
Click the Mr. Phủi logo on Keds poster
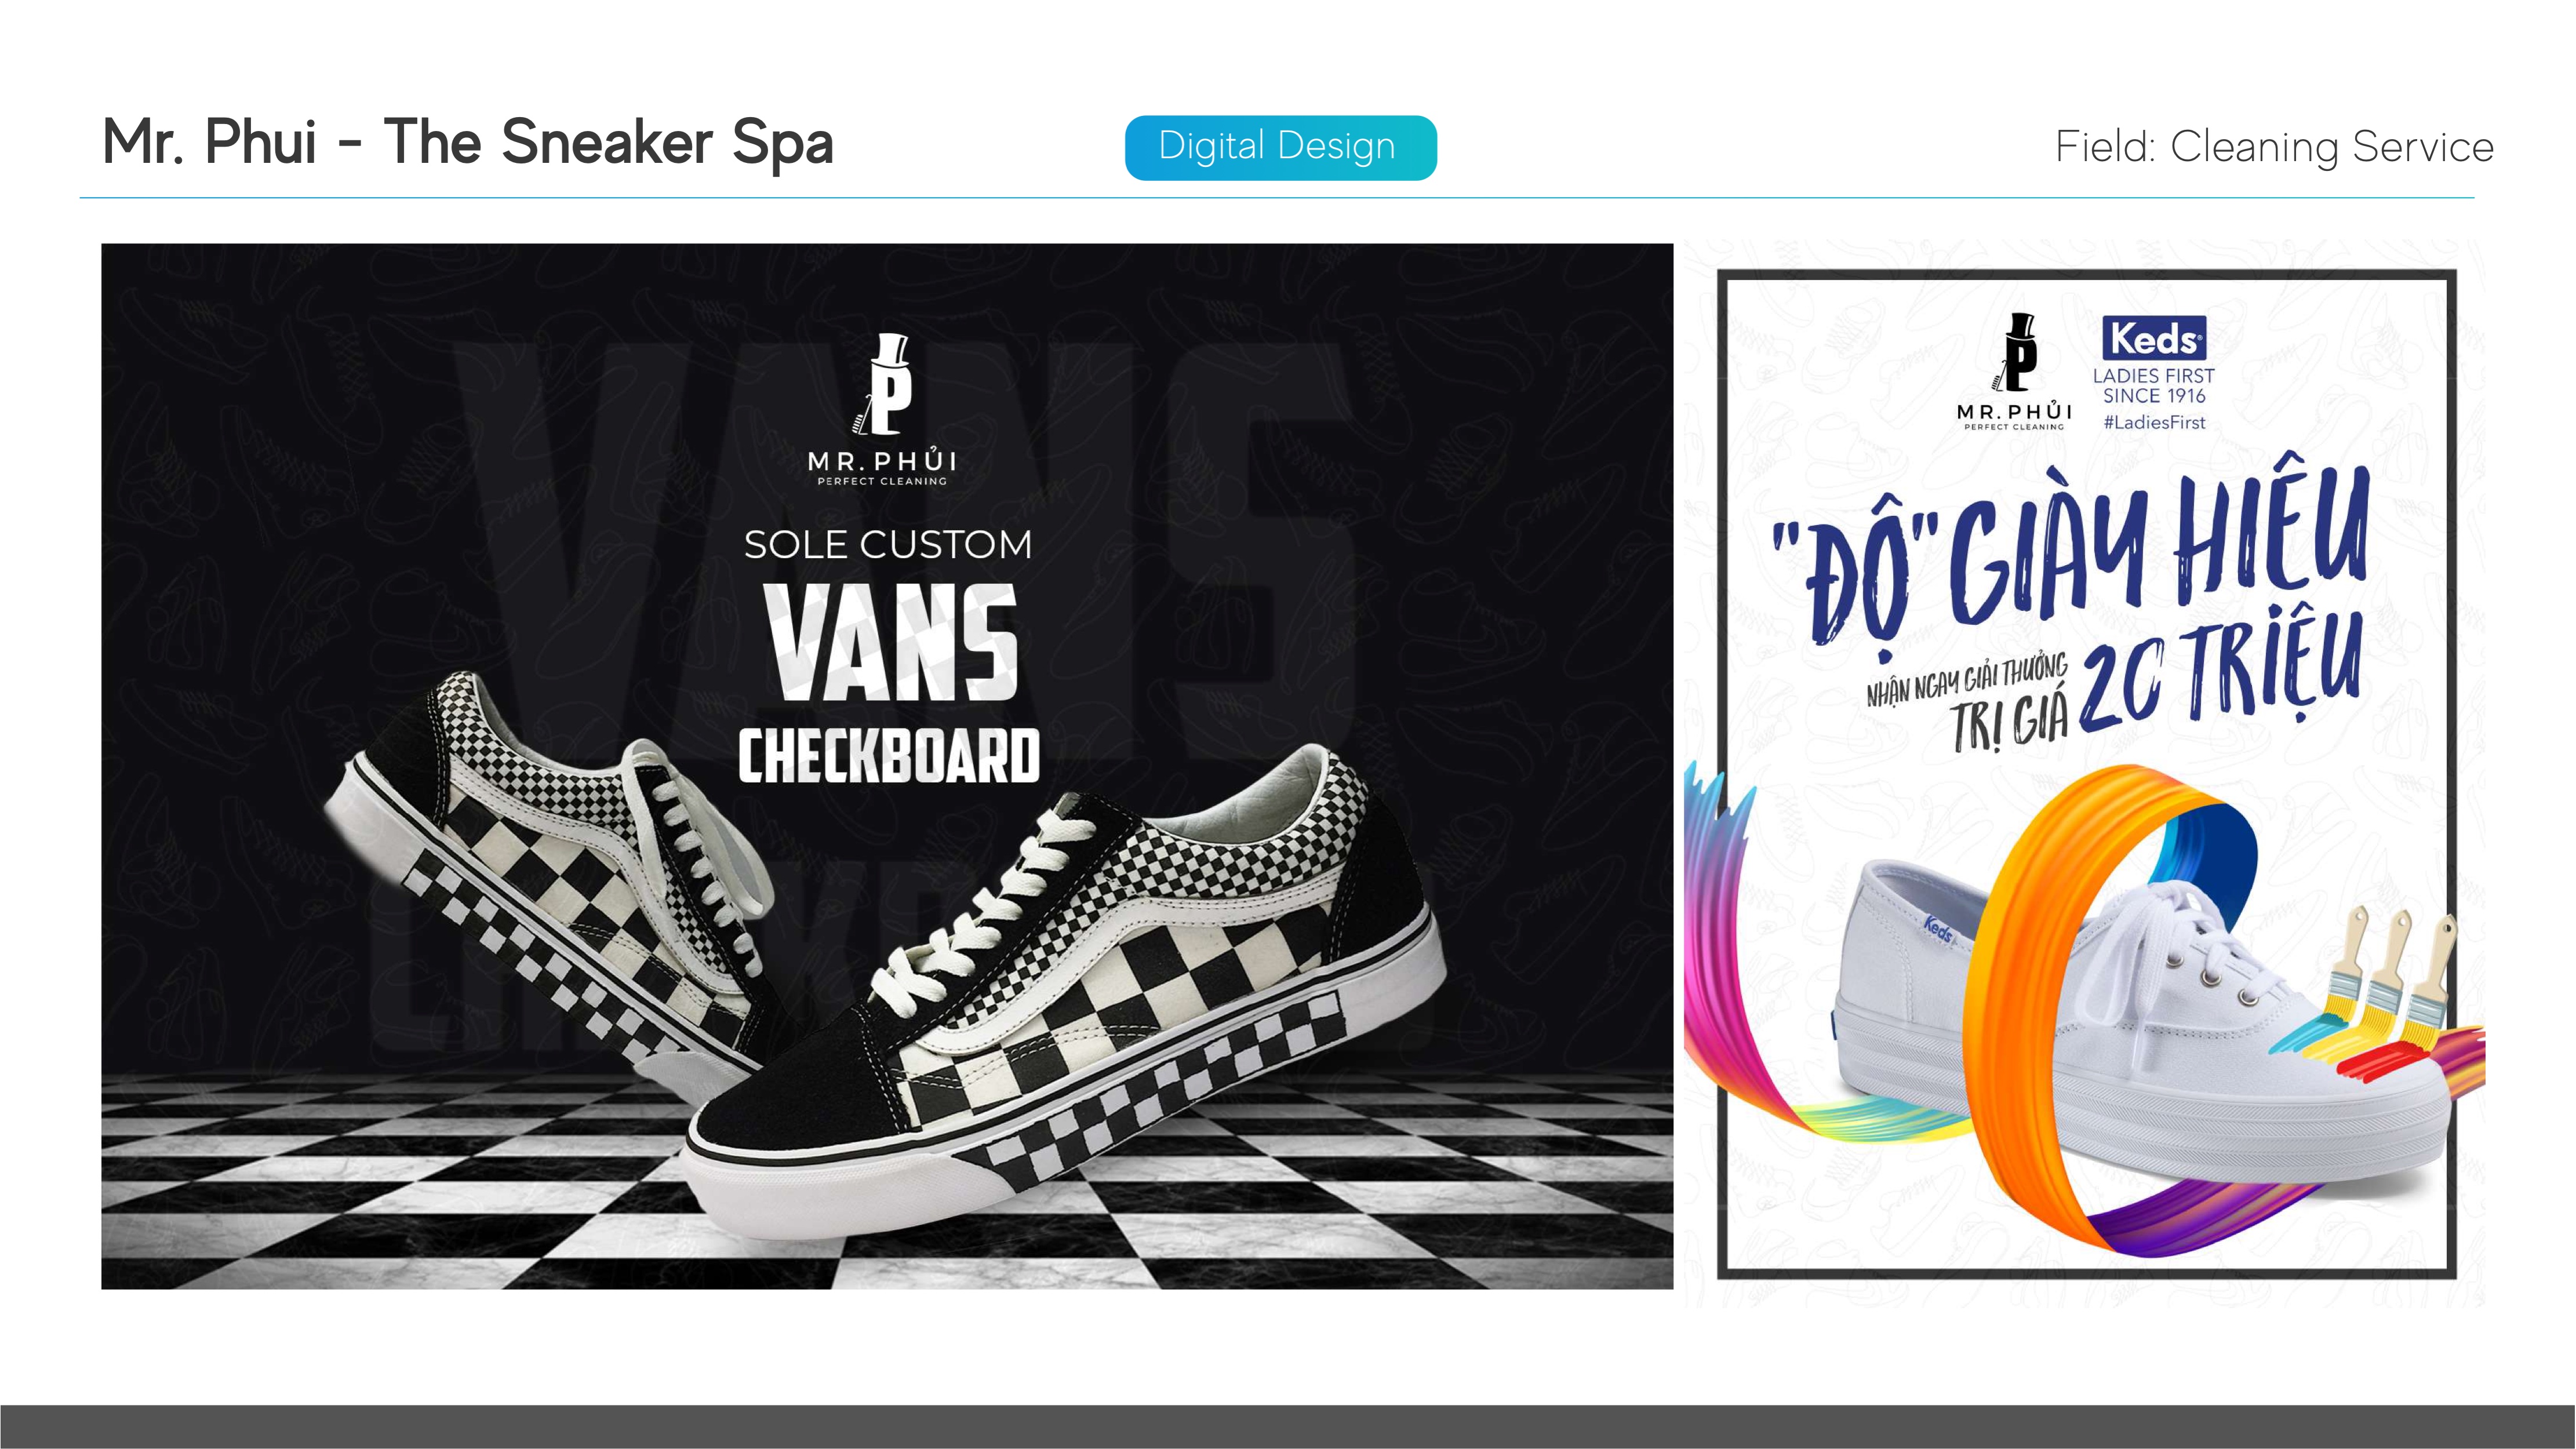point(2015,371)
